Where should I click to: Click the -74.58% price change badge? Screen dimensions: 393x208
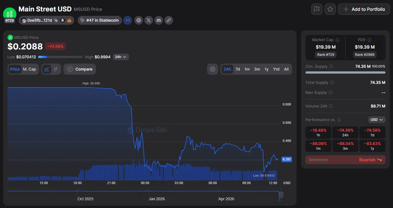coord(55,46)
